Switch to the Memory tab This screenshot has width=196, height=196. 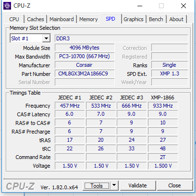coord(88,19)
